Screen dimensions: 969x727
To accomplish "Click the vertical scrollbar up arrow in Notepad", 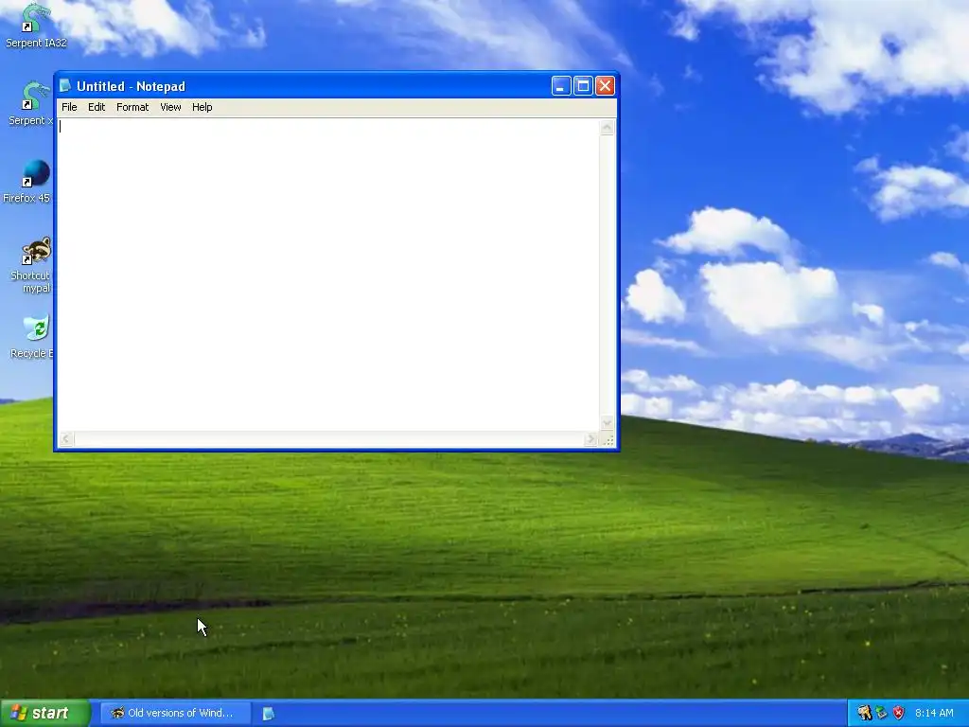I will point(607,128).
